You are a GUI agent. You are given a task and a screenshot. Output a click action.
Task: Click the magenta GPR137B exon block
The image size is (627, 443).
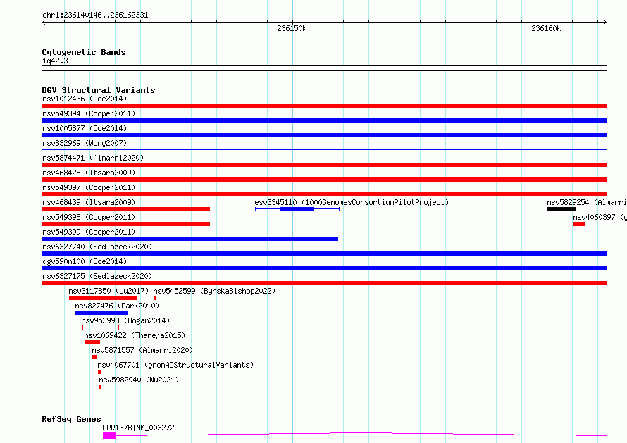click(x=110, y=436)
